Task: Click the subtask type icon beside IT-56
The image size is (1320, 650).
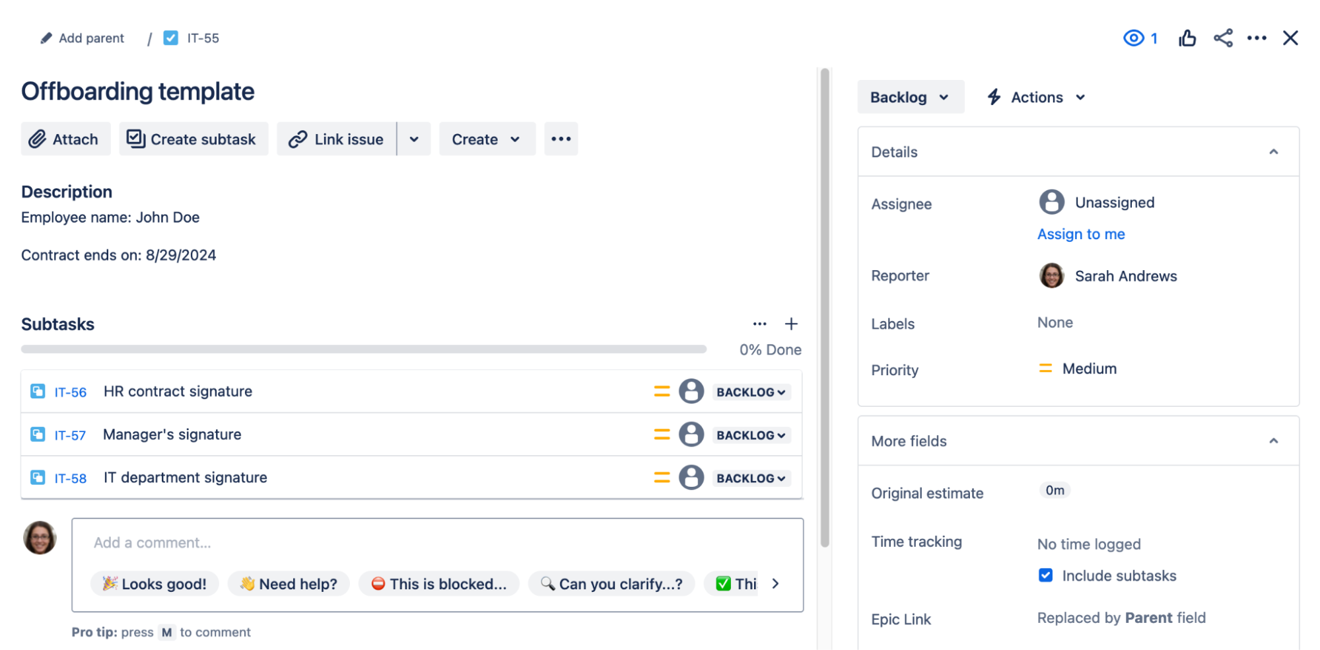Action: click(37, 391)
